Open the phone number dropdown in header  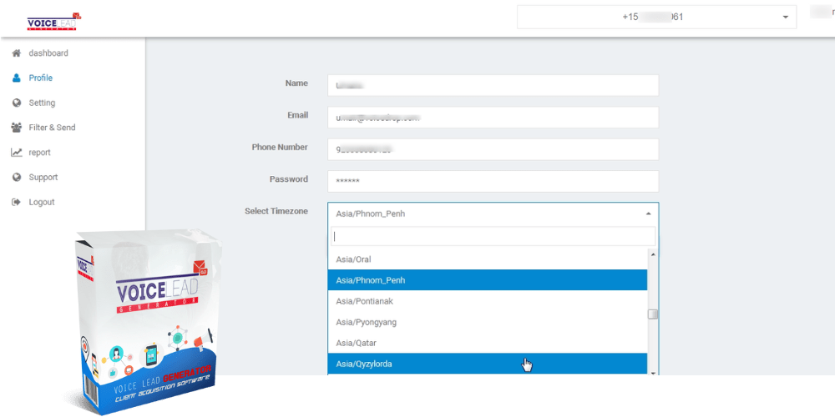[656, 17]
